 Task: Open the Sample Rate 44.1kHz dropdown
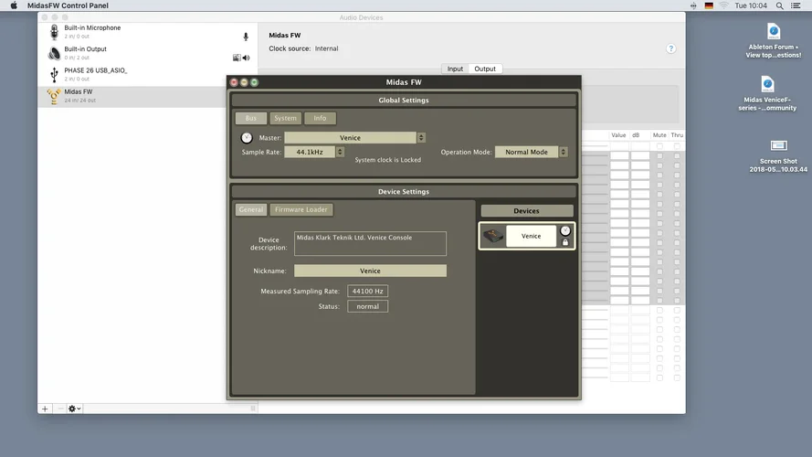[310, 152]
